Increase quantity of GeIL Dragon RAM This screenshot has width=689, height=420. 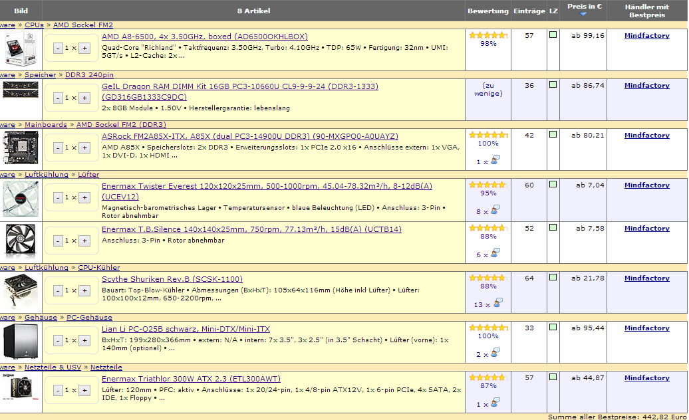point(85,98)
